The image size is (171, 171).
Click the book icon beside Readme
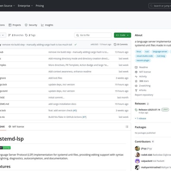click(136, 67)
